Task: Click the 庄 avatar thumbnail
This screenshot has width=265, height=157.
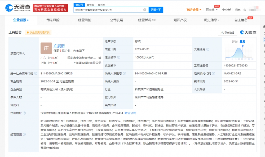Action: pos(46,48)
